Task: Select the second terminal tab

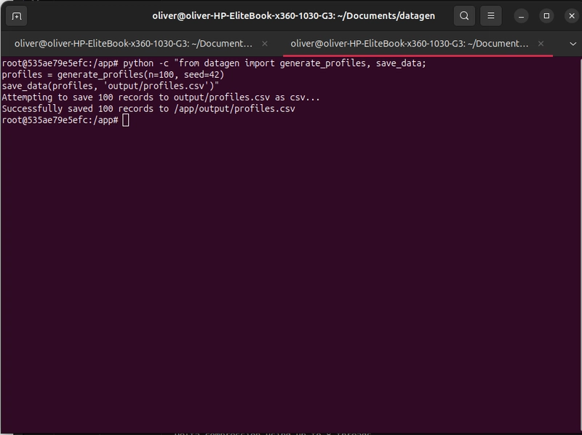Action: pos(409,44)
